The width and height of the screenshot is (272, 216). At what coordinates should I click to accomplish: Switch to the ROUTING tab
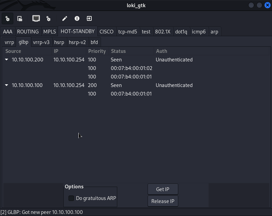[28, 32]
